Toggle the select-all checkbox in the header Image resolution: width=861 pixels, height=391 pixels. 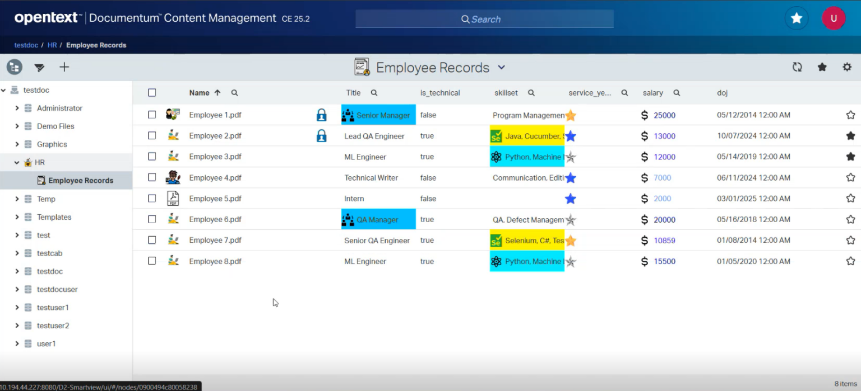click(x=152, y=92)
